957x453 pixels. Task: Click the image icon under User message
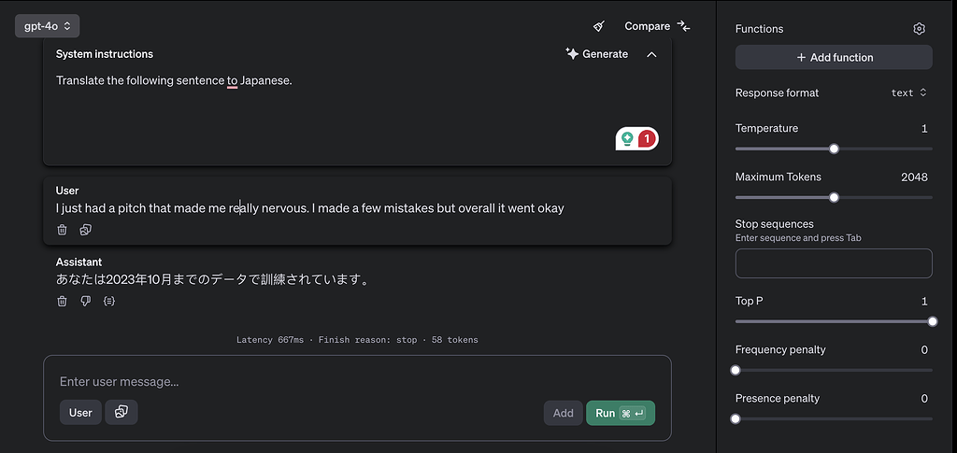coord(85,230)
